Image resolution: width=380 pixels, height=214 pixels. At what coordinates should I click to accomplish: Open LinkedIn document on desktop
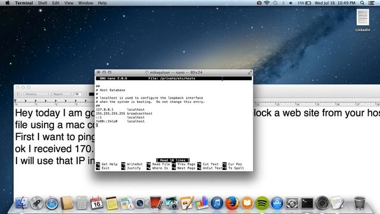click(x=363, y=20)
